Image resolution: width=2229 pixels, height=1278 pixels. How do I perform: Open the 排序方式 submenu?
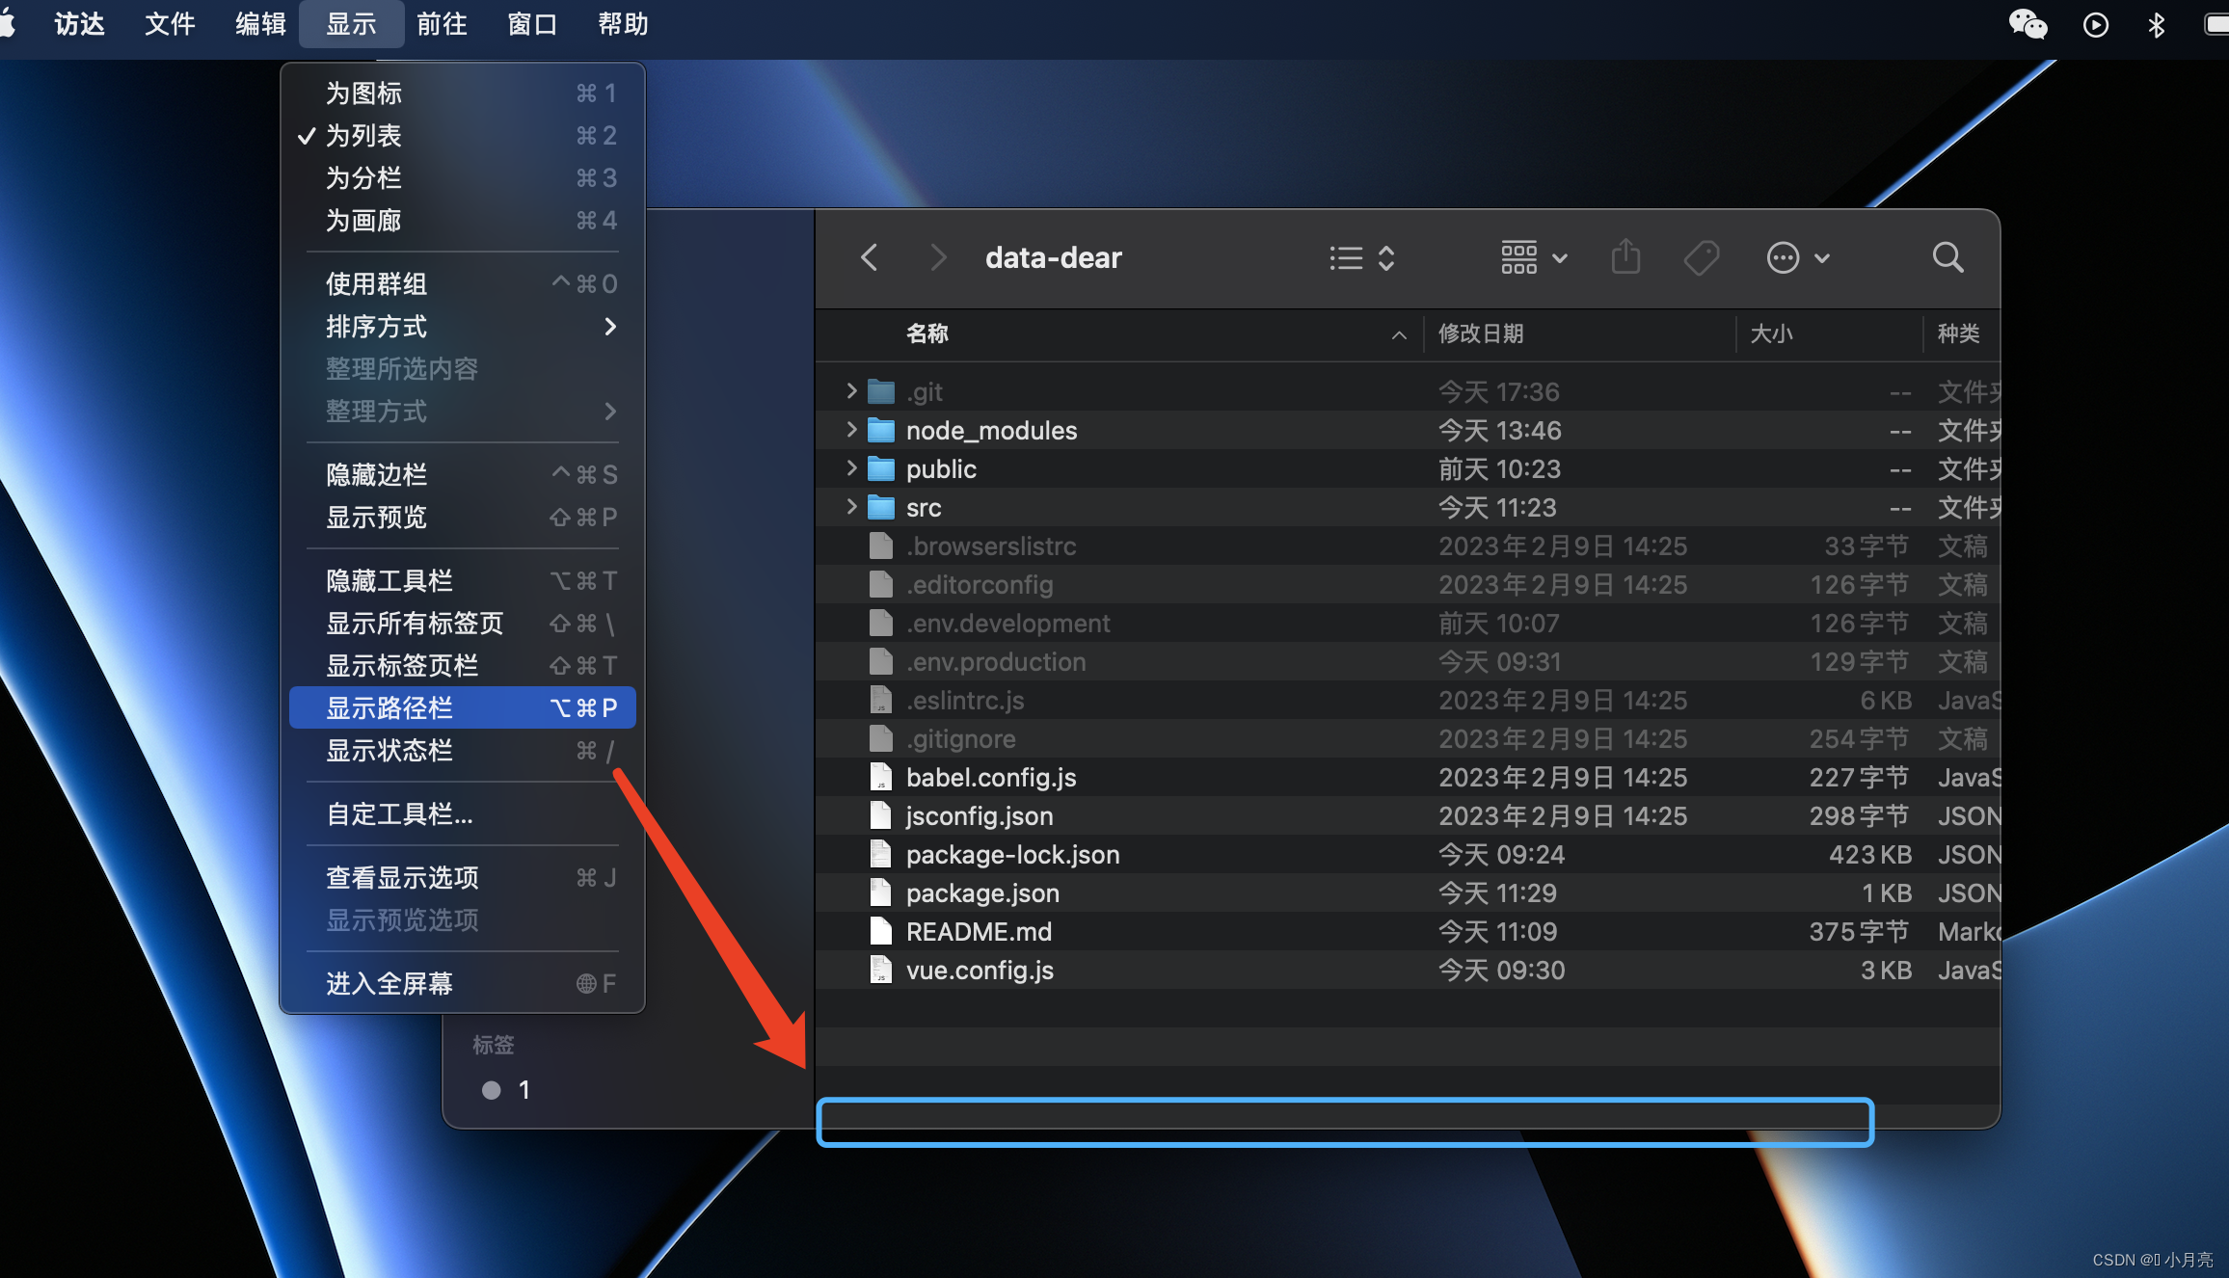click(x=462, y=327)
